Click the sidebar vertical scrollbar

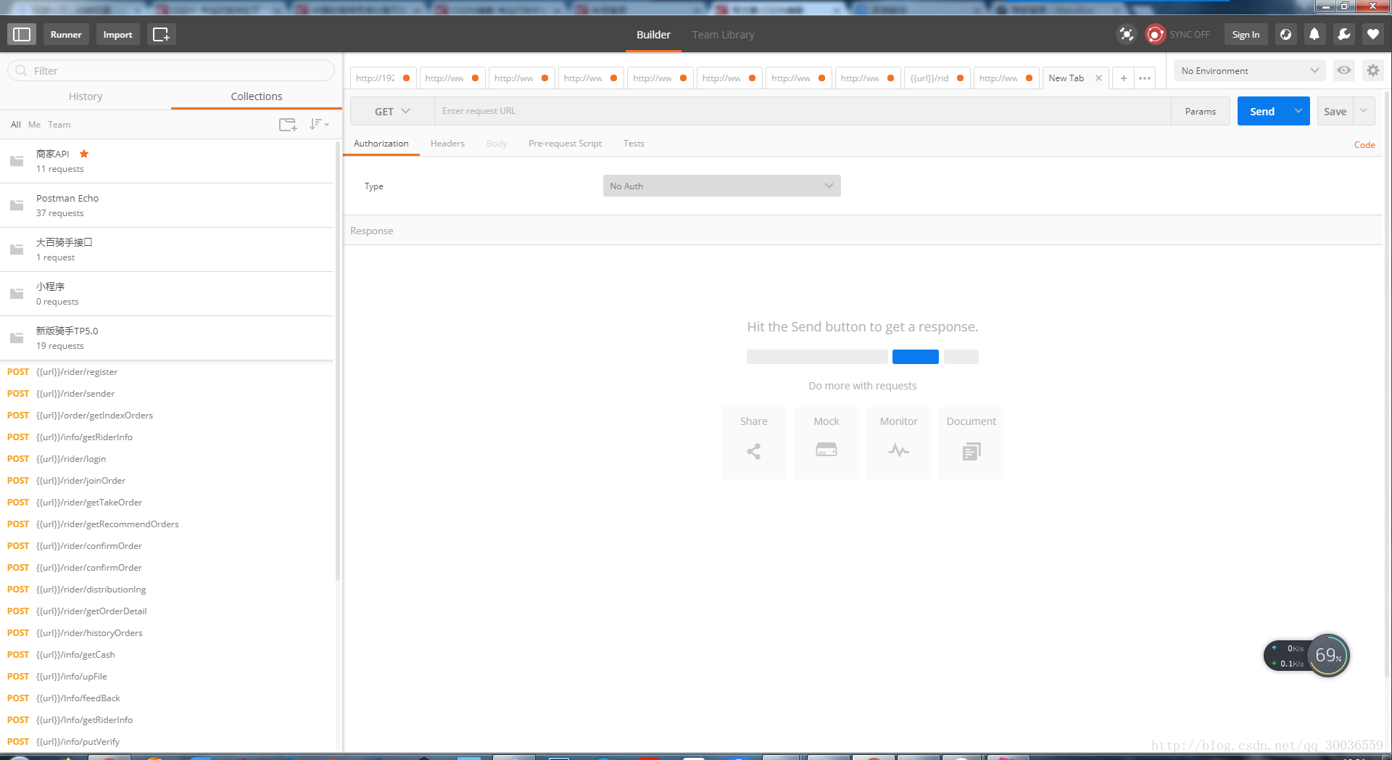338,363
